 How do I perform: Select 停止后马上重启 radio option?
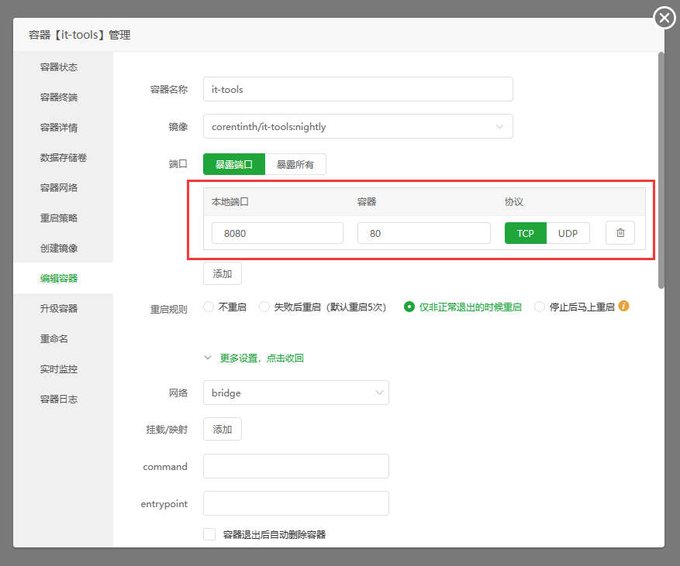coord(540,307)
